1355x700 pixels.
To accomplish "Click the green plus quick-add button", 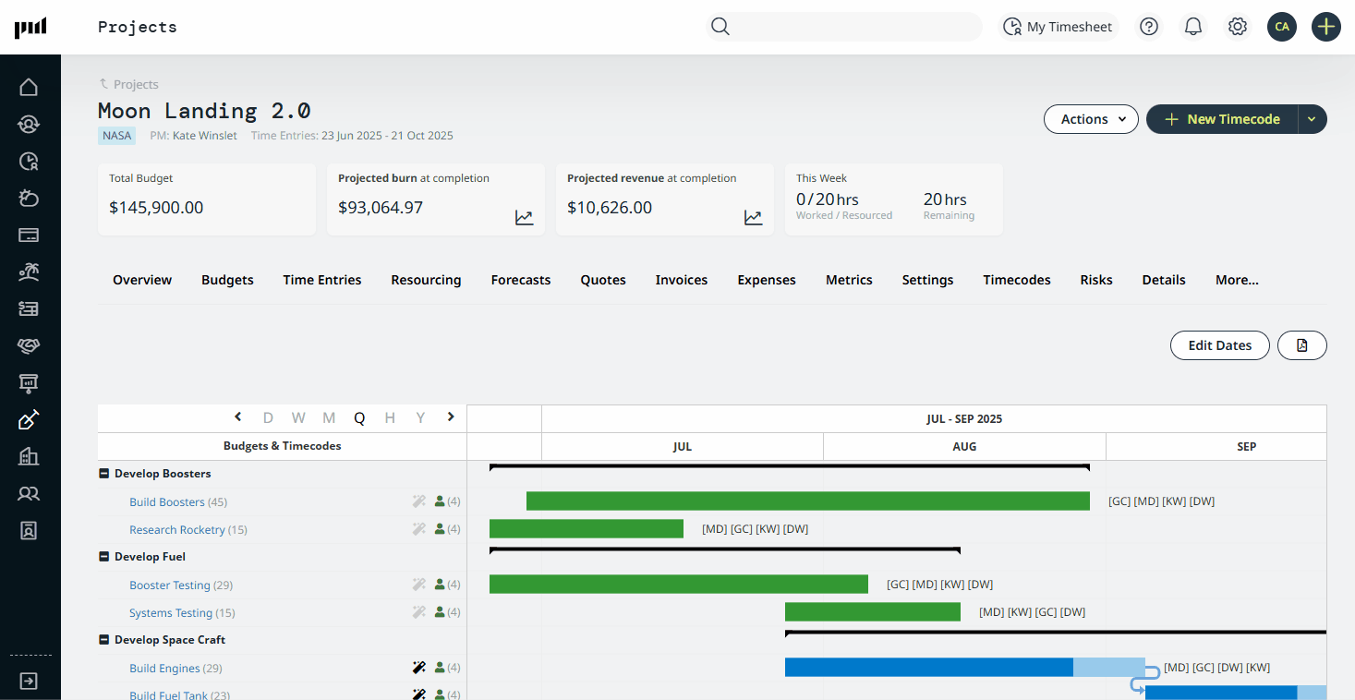I will pyautogui.click(x=1326, y=27).
